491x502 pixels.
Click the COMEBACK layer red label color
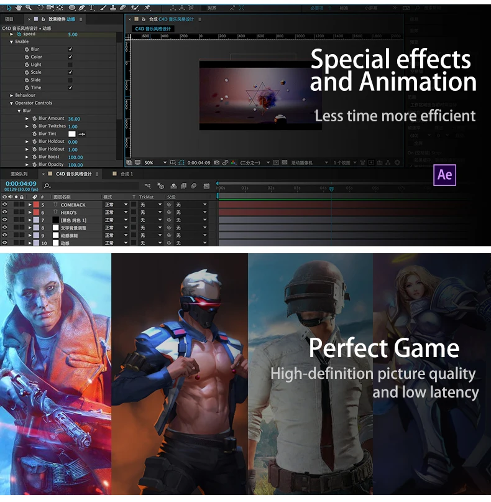pyautogui.click(x=36, y=205)
